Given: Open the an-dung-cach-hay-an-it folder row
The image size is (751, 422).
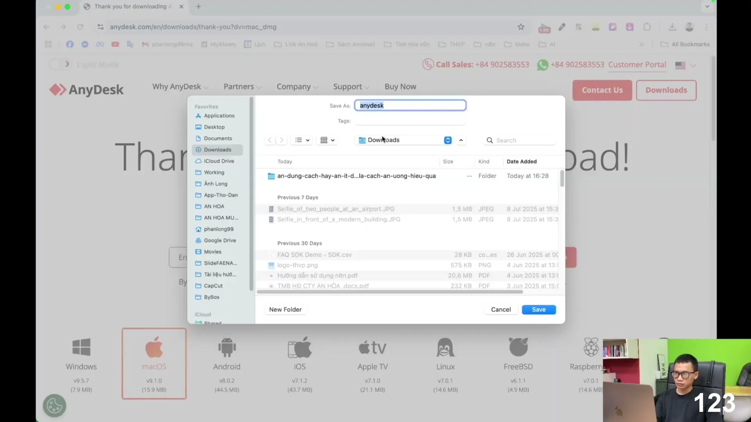Looking at the screenshot, I should [x=407, y=176].
